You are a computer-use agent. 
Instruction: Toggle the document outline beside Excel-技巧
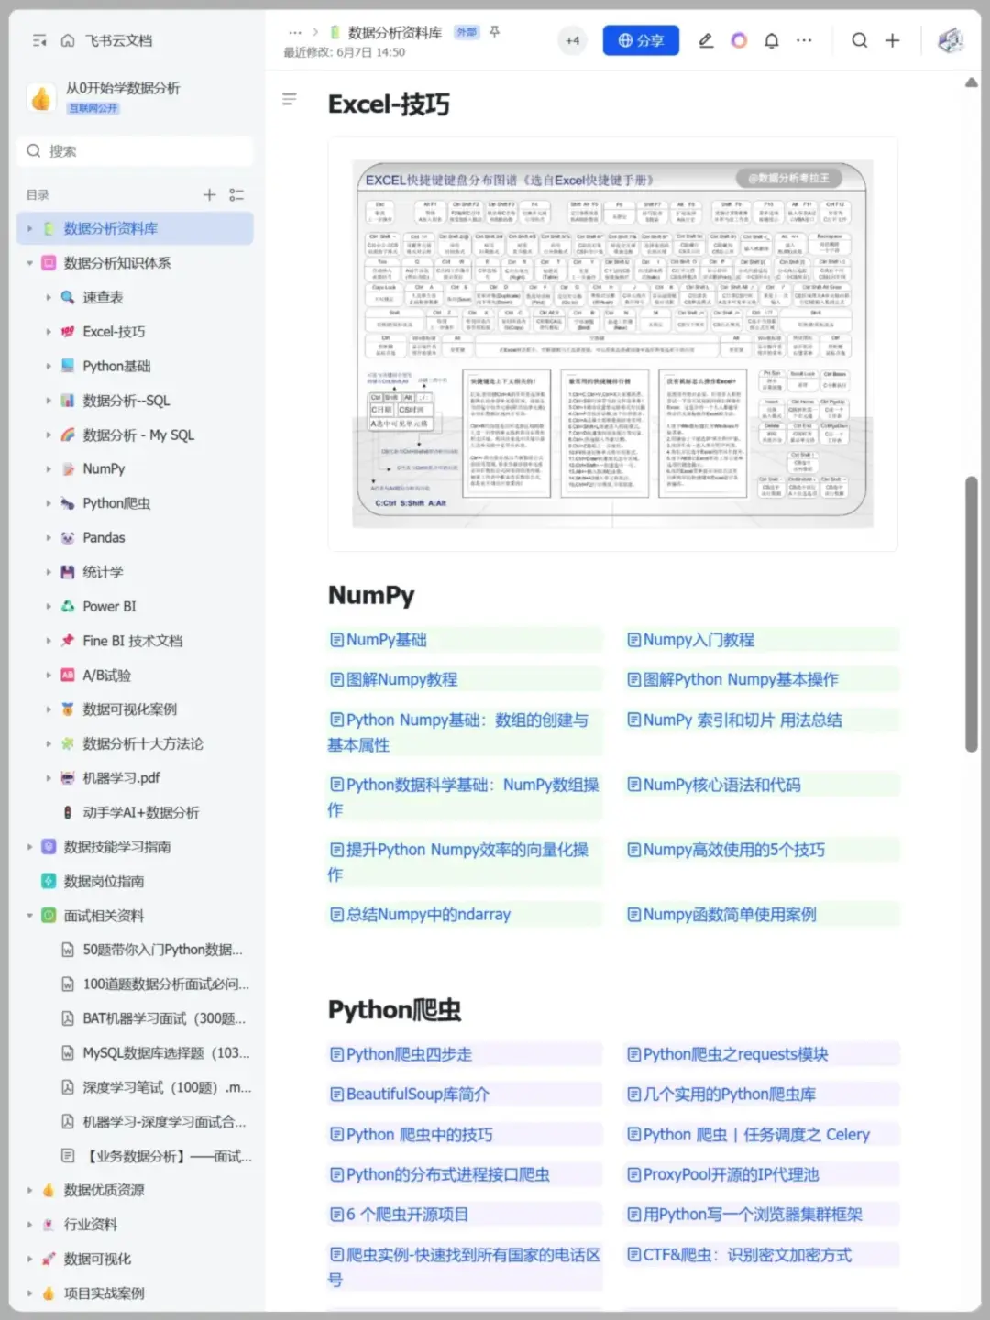(x=289, y=99)
